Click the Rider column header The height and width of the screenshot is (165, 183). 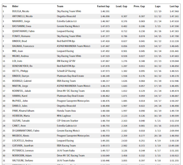[15, 6]
